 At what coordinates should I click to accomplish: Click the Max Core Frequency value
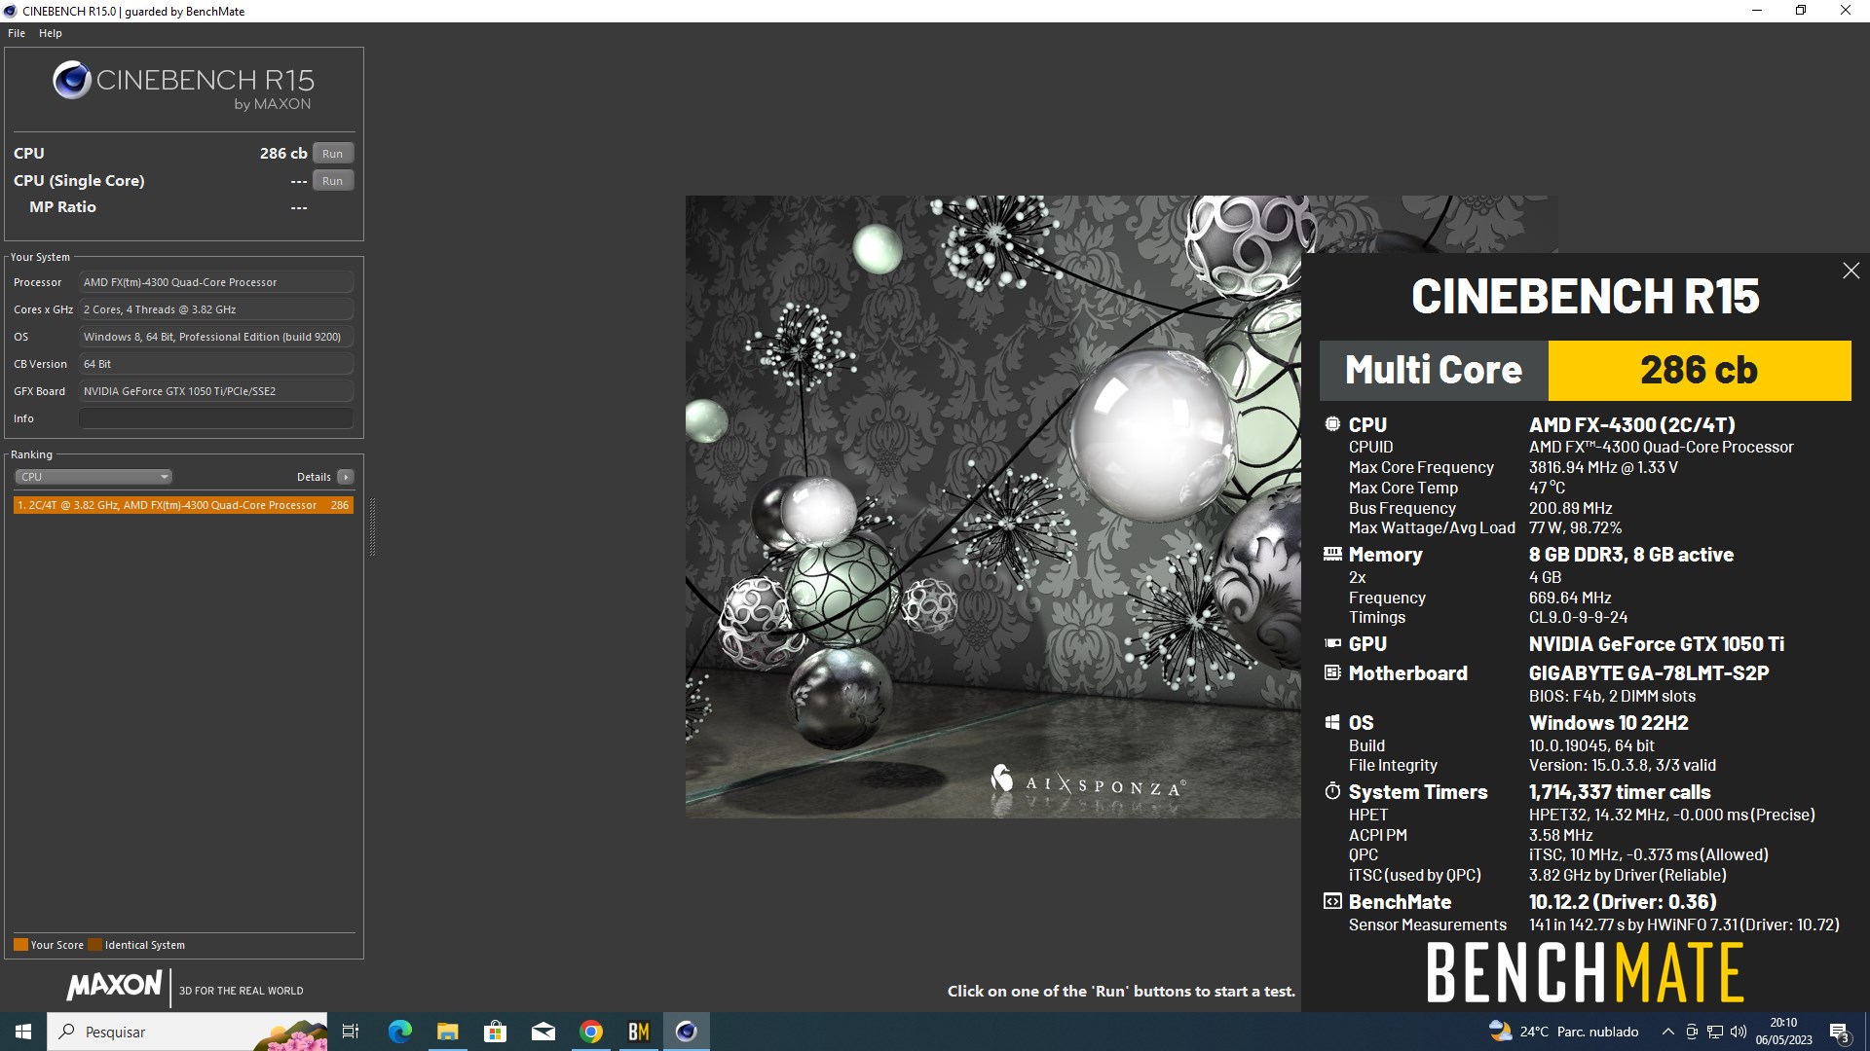click(1603, 468)
